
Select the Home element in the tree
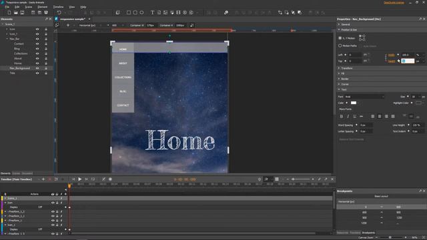tap(18, 63)
